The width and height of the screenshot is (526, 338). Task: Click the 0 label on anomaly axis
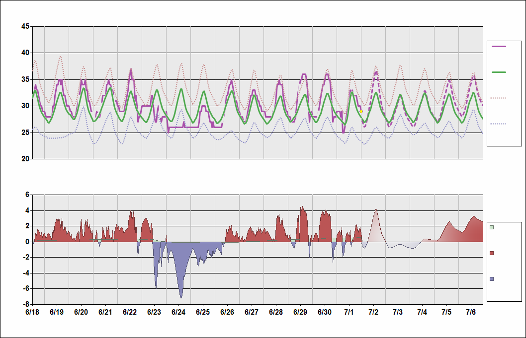point(28,242)
